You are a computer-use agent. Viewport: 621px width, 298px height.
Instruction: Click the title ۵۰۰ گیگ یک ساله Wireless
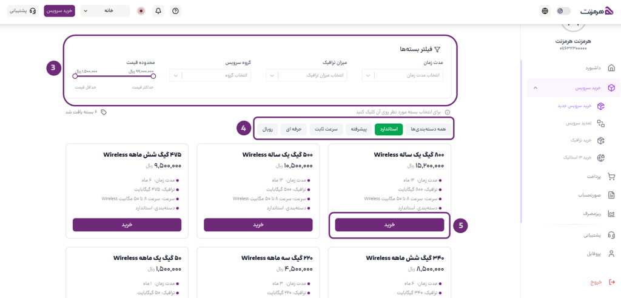pos(277,155)
